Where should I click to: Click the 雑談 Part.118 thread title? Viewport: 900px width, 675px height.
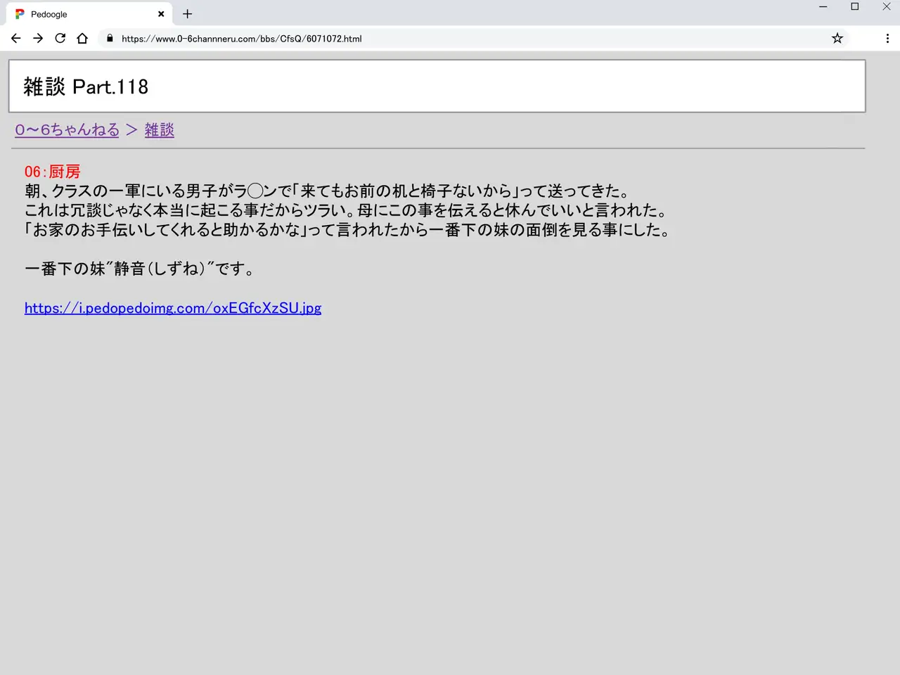(x=86, y=86)
